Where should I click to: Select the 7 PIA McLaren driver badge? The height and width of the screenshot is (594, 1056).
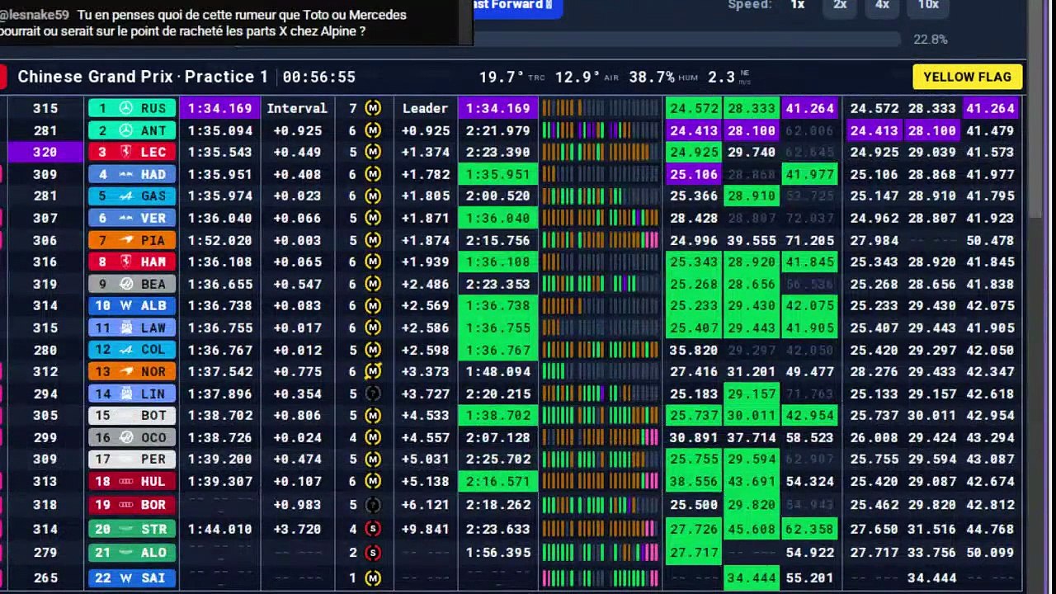132,240
